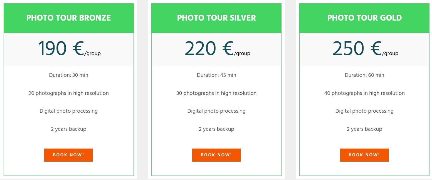The height and width of the screenshot is (180, 432).
Task: Select Digital photo processing in Gold card
Action: click(x=364, y=111)
